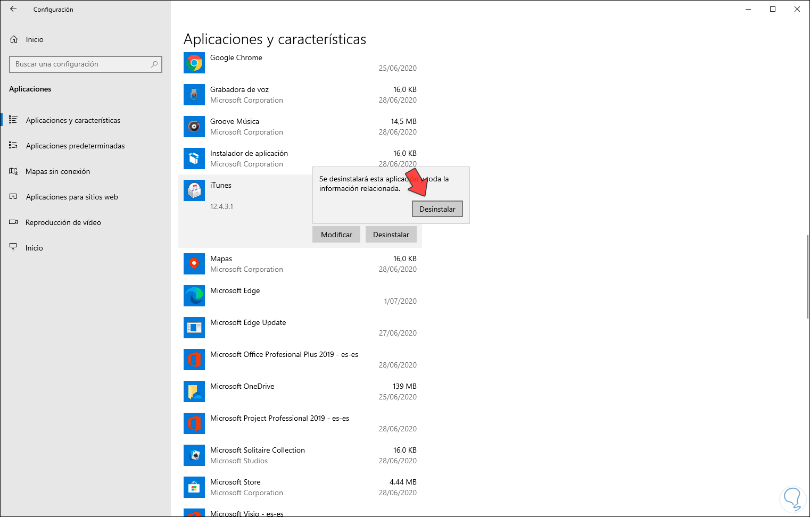Click the Microsoft Studios publisher text
This screenshot has width=810, height=517.
click(x=239, y=461)
